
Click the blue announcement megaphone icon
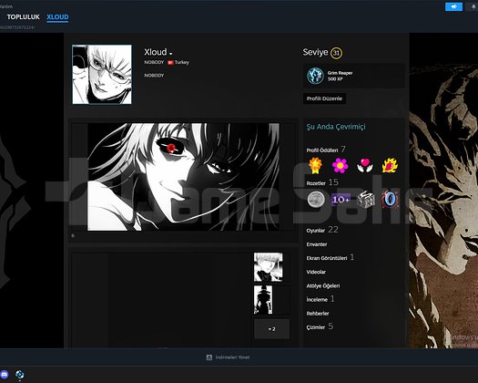453,6
